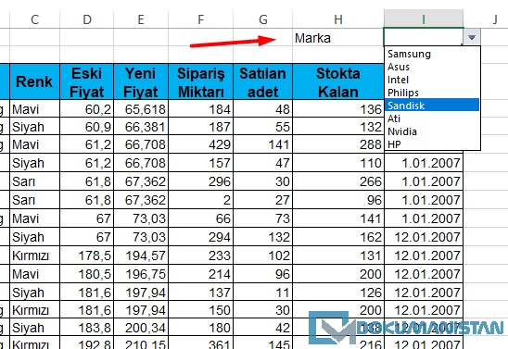Click cell with order quantity 184
508x349 pixels.
(201, 108)
